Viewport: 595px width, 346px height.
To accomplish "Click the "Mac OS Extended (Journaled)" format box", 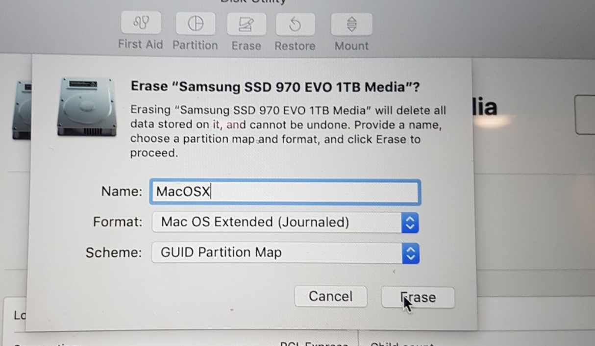I will tap(285, 222).
